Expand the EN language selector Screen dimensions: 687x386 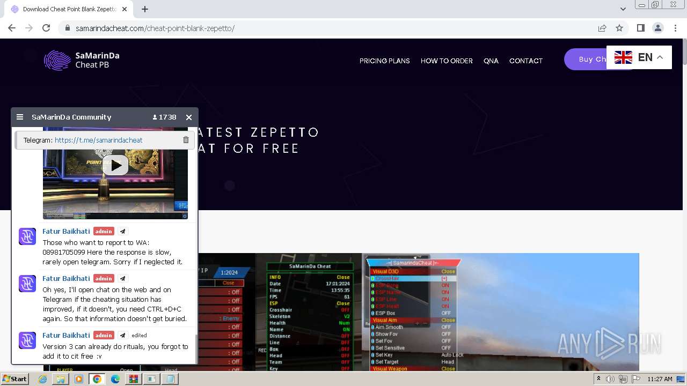(660, 57)
